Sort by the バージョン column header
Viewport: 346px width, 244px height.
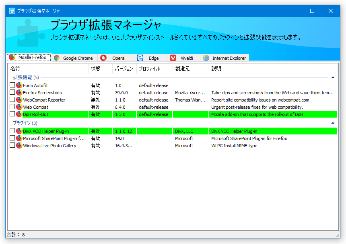point(124,69)
